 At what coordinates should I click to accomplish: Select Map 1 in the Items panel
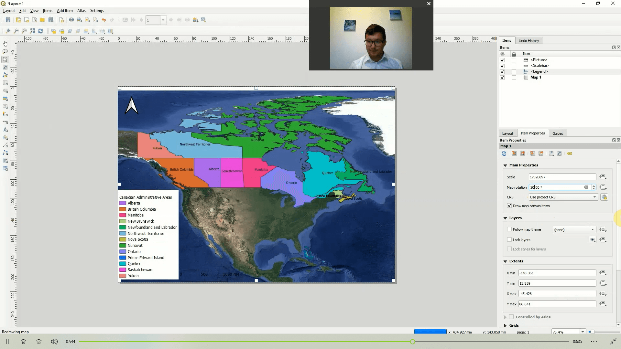(x=535, y=77)
